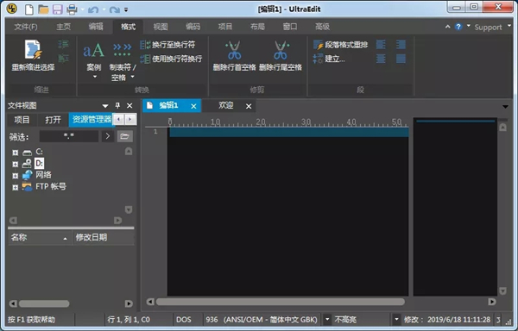Switch to the 打开 tab in file view

[x=53, y=120]
